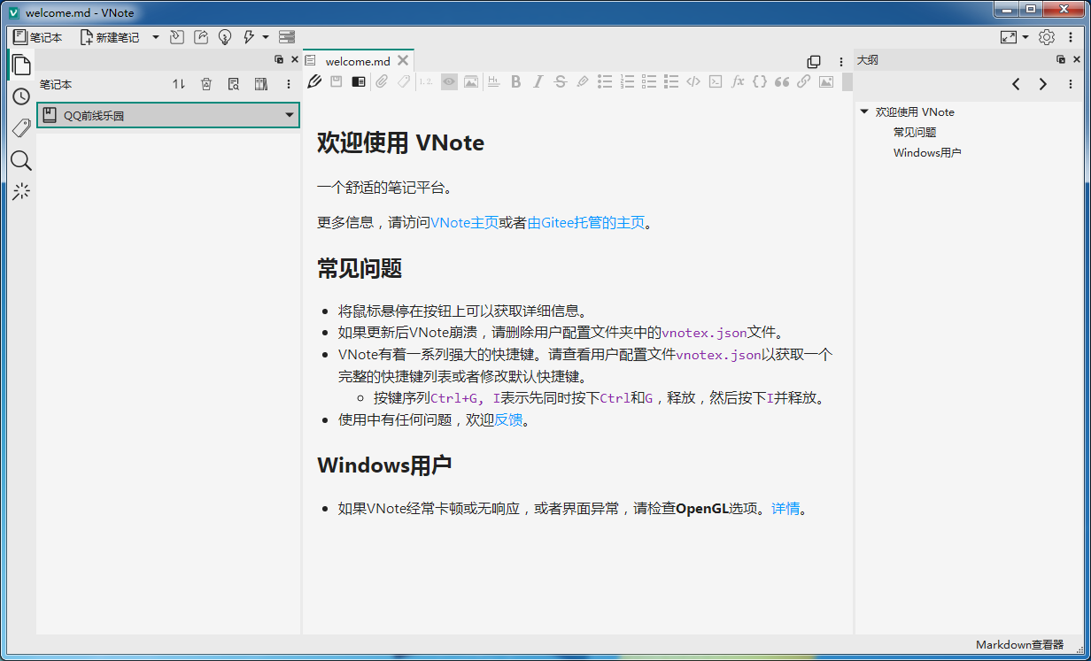1091x661 pixels.
Task: Open the dropdown arrow next to lightning bolt
Action: point(266,37)
